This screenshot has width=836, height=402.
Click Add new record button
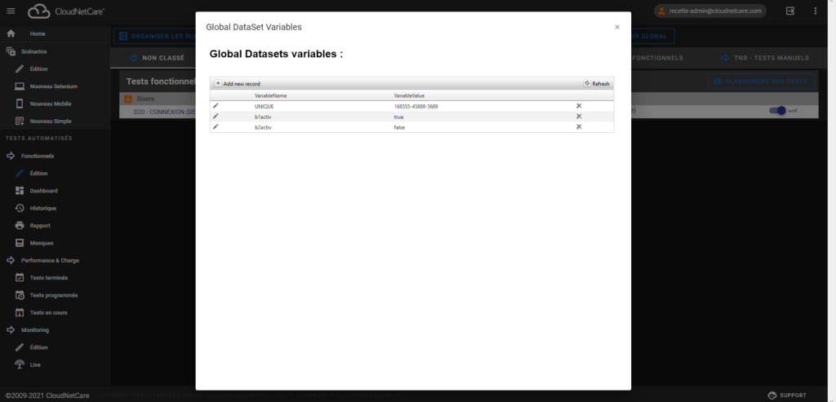(238, 84)
